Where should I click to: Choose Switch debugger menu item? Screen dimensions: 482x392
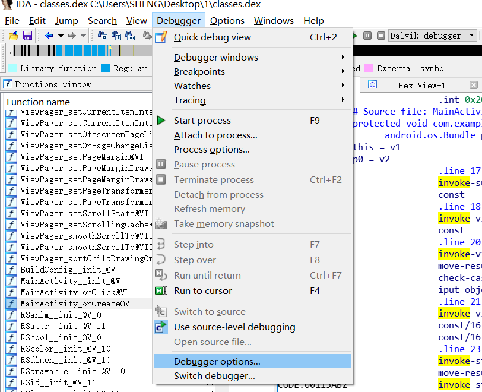(x=253, y=376)
